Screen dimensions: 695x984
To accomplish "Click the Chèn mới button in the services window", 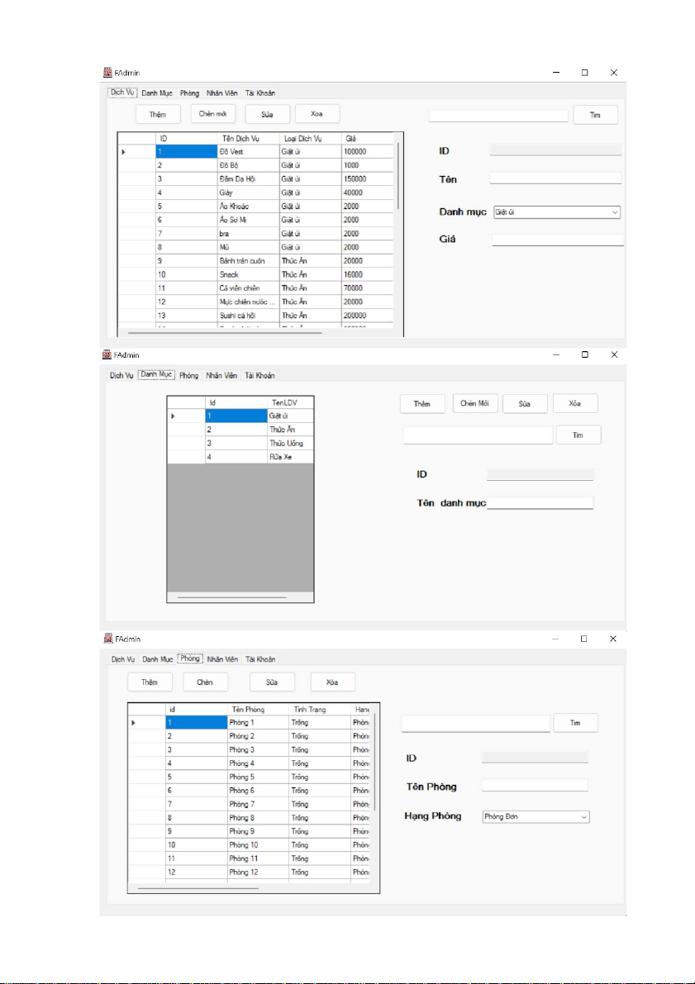I will click(213, 113).
